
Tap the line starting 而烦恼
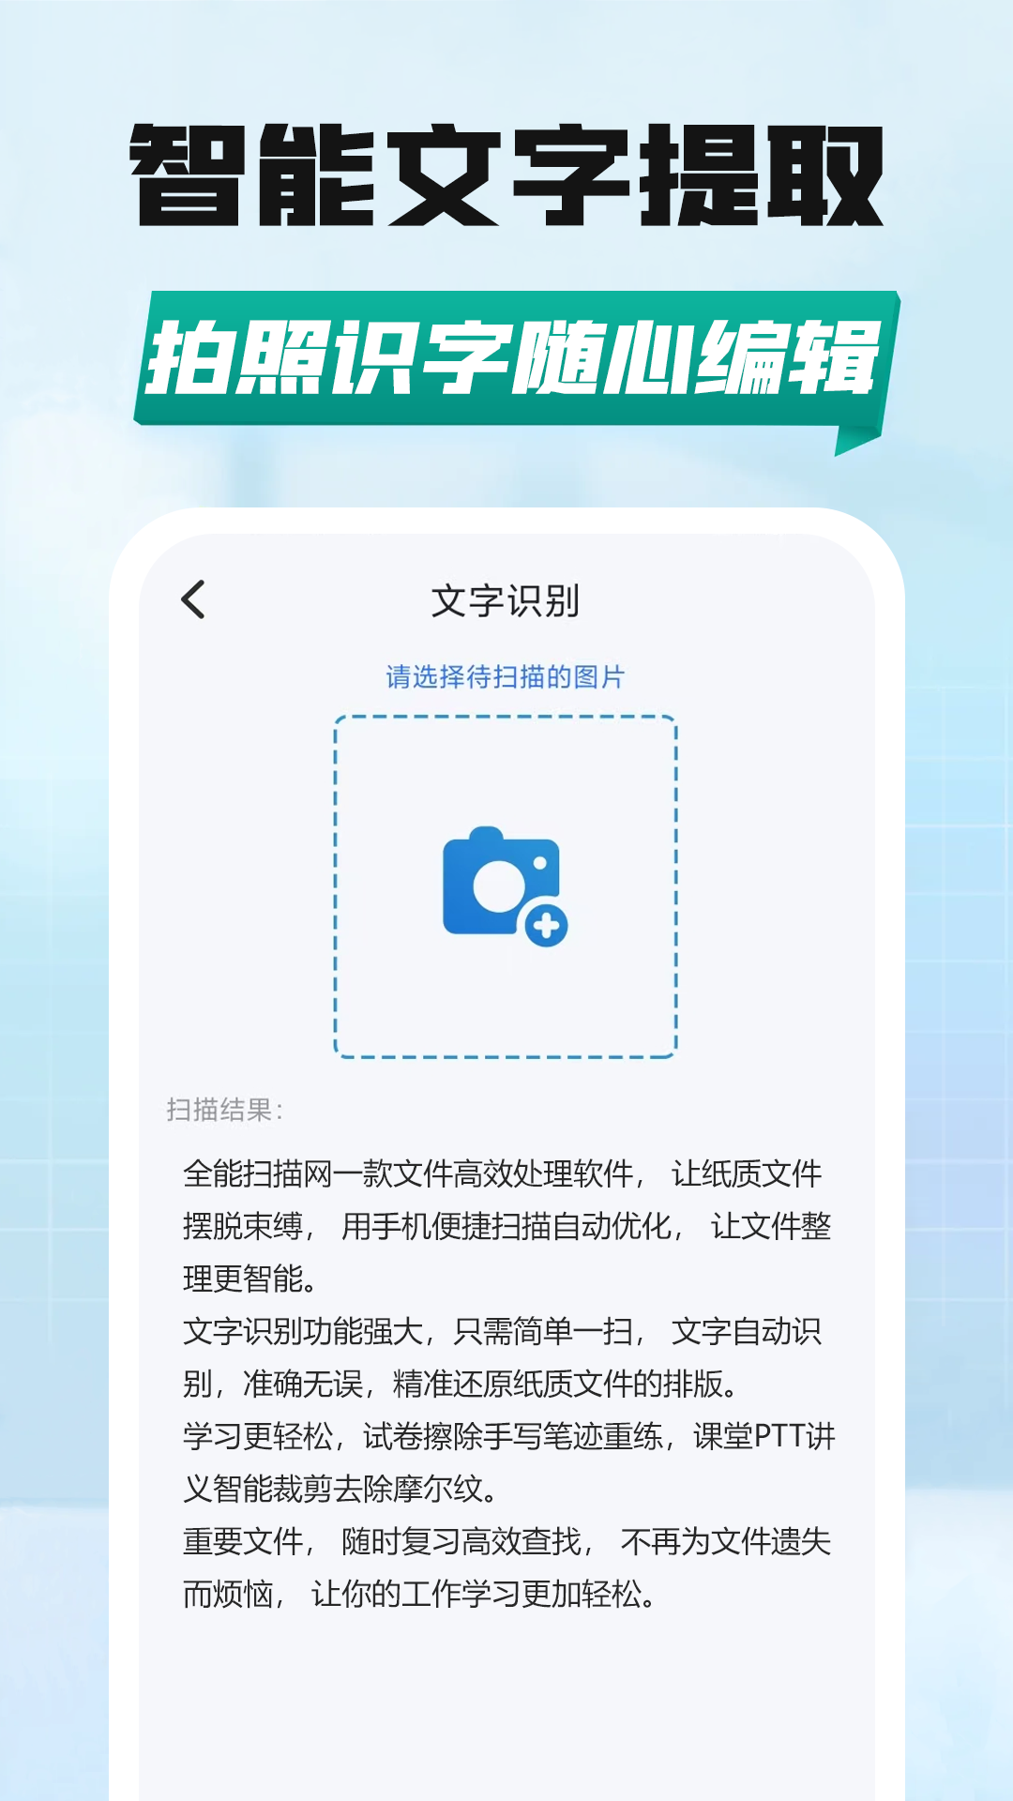point(420,1594)
